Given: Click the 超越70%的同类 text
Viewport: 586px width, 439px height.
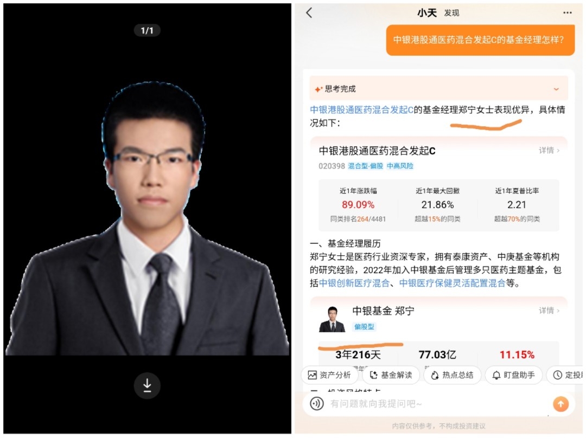Looking at the screenshot, I should pos(517,219).
